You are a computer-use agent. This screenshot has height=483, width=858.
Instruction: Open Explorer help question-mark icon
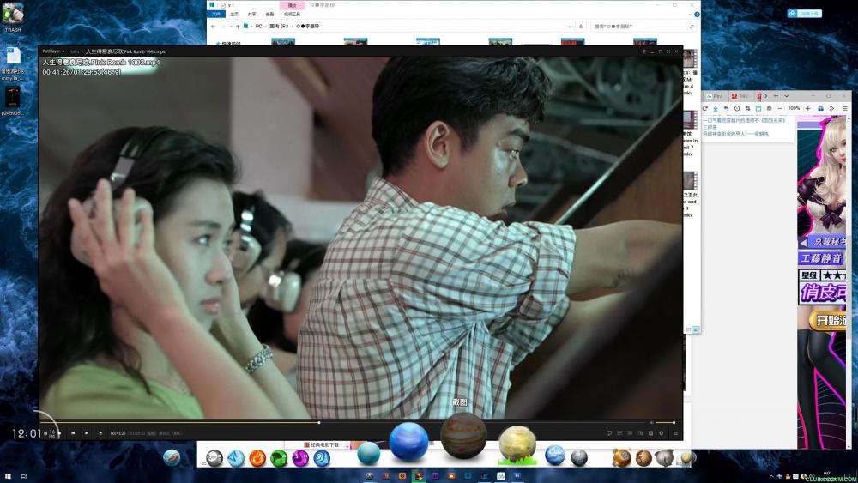coord(697,15)
